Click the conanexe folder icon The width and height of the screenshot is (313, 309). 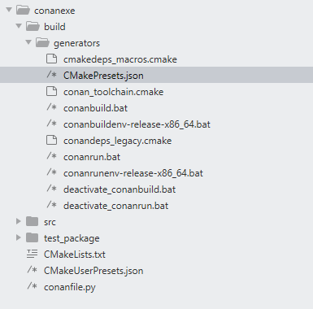[x=23, y=11]
